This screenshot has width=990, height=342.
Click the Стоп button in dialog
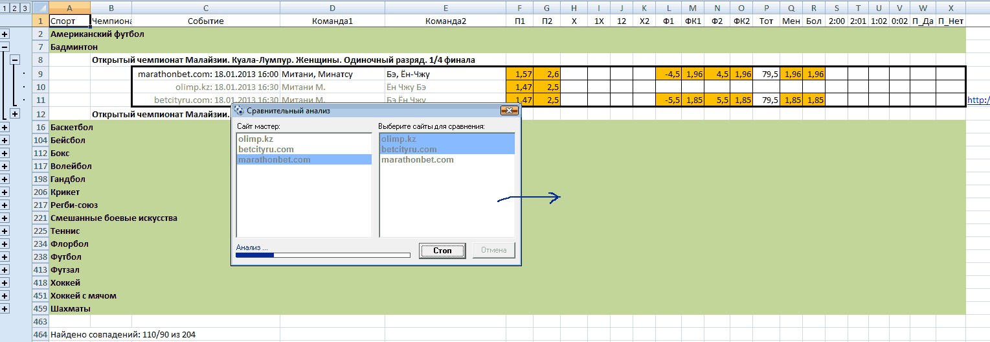click(x=442, y=251)
